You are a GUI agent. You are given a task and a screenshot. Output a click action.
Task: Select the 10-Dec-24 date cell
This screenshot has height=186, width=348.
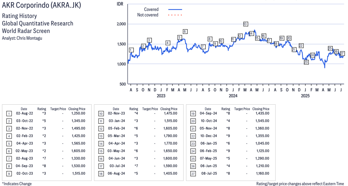[x=209, y=136]
